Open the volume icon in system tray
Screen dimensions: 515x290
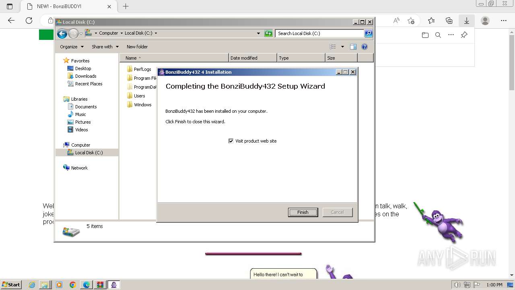[x=457, y=285]
